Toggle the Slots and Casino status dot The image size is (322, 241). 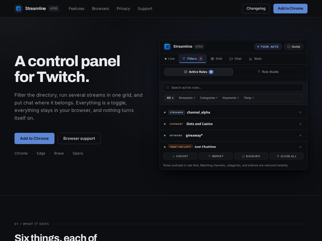point(165,124)
